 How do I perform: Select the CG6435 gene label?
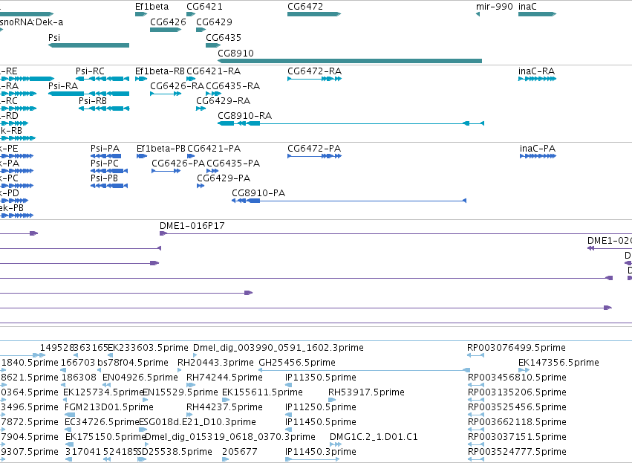click(224, 37)
